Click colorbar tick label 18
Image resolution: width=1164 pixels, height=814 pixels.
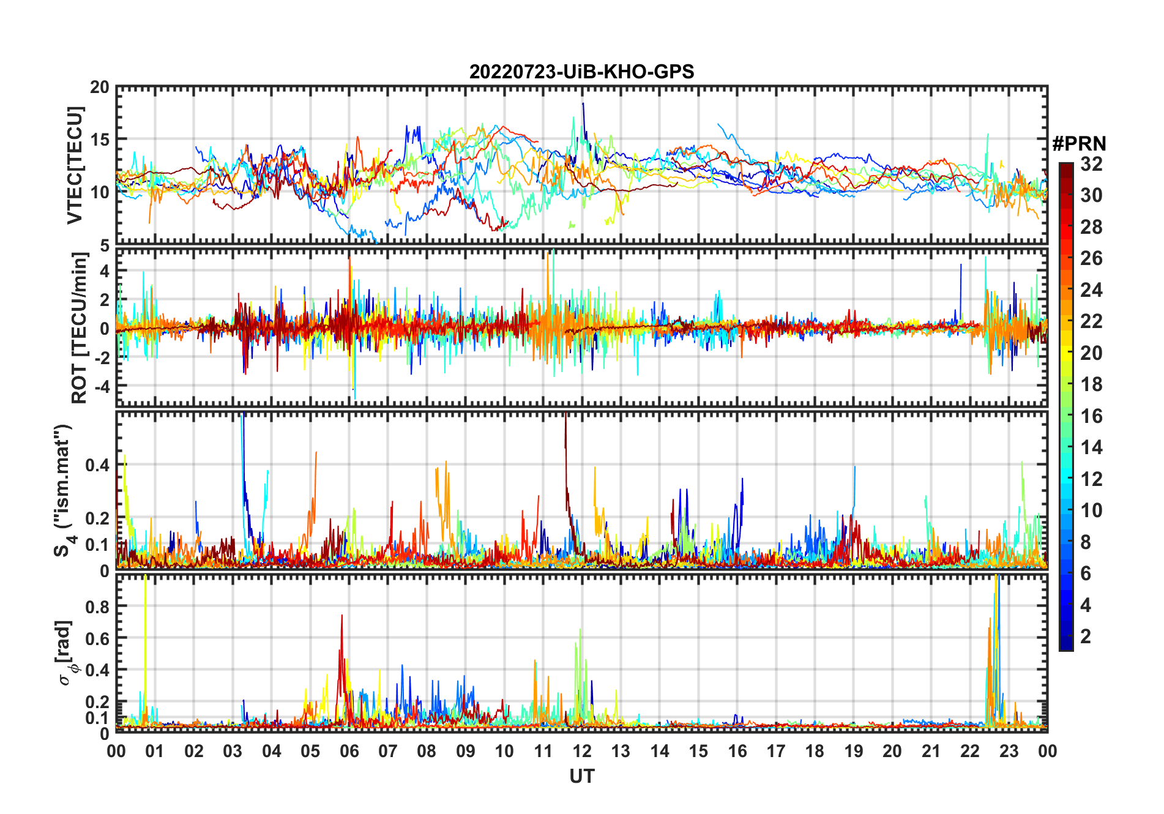coord(1091,384)
